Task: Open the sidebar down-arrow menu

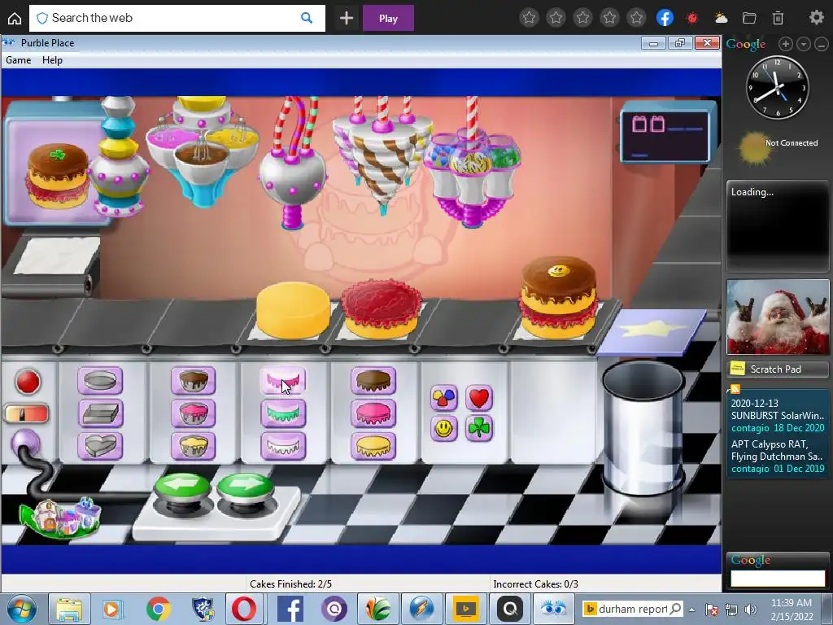Action: coord(804,44)
